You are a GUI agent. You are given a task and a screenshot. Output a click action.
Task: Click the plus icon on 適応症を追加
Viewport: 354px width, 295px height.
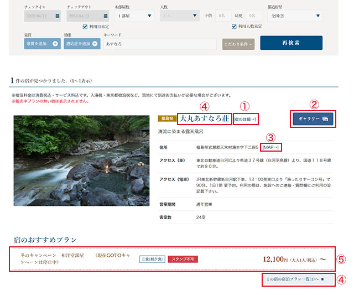point(95,43)
